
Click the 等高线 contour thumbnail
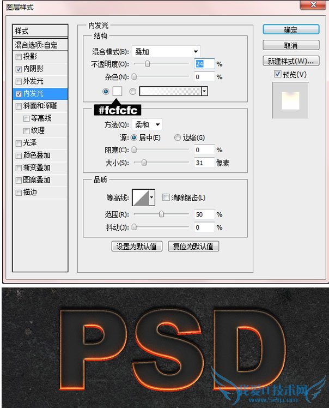pos(141,197)
